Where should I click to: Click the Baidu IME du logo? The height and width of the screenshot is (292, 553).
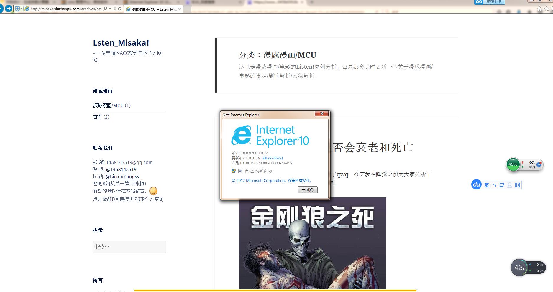click(476, 185)
